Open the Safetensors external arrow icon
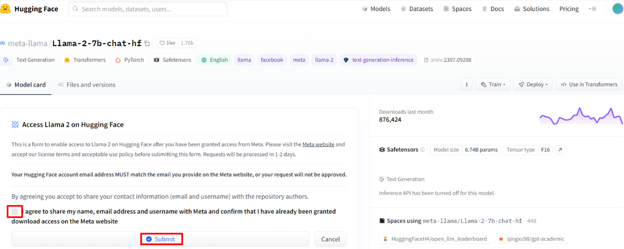Viewport: 624px width, 249px height. 560,149
